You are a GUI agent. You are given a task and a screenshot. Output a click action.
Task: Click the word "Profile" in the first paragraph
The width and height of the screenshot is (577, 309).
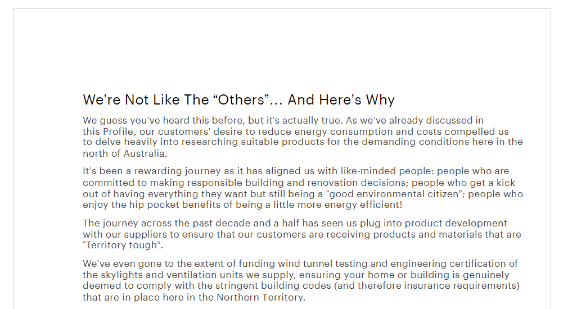[x=120, y=131]
